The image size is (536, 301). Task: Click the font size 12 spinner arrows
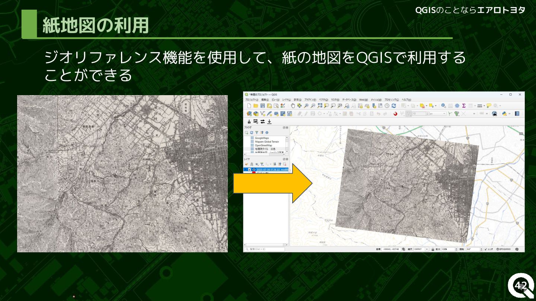[x=427, y=114]
